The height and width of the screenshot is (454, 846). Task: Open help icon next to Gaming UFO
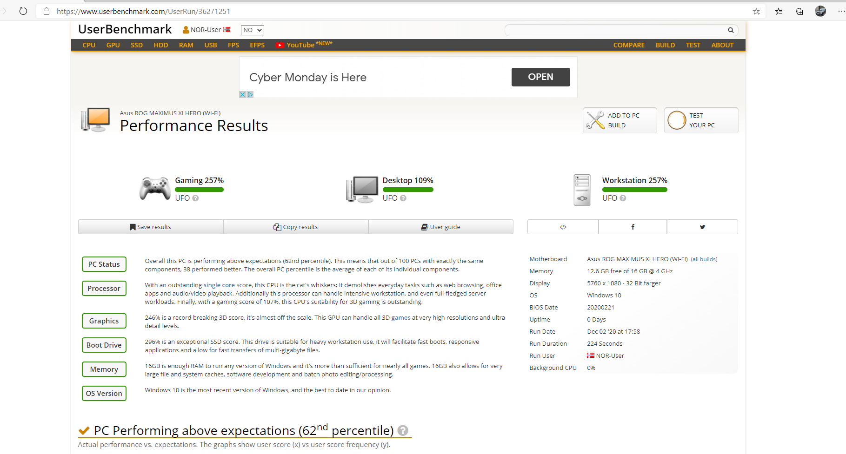coord(195,198)
